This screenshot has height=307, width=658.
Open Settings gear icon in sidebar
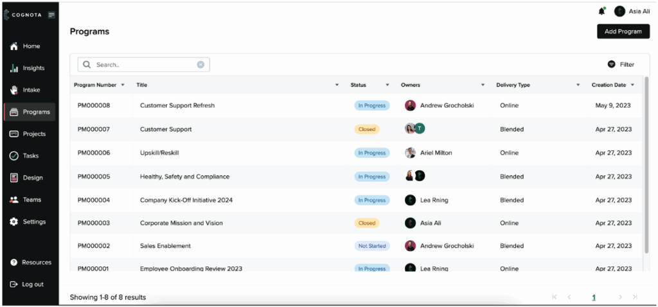(x=13, y=222)
